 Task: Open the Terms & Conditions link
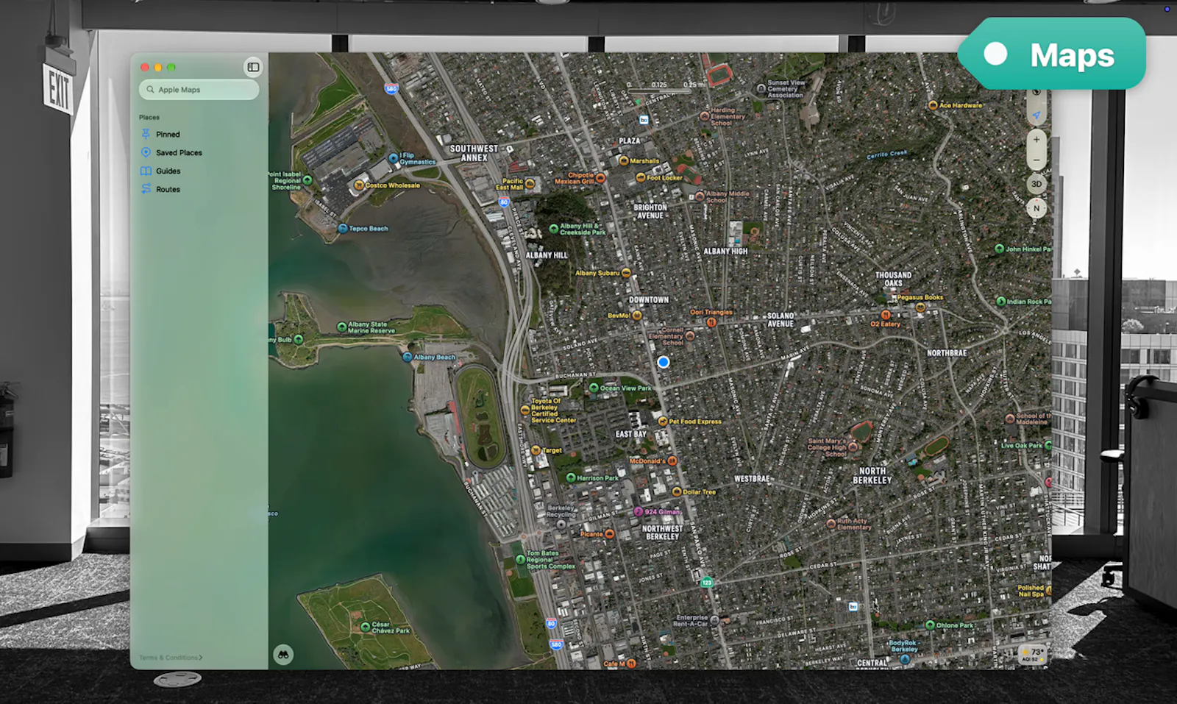tap(171, 658)
